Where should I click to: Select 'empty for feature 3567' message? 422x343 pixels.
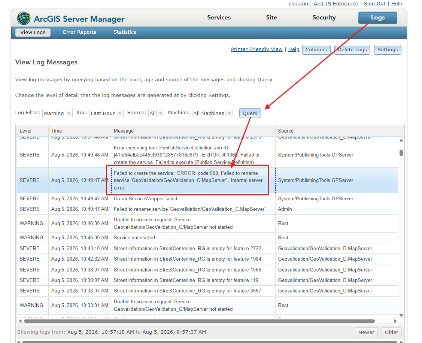click(x=193, y=291)
